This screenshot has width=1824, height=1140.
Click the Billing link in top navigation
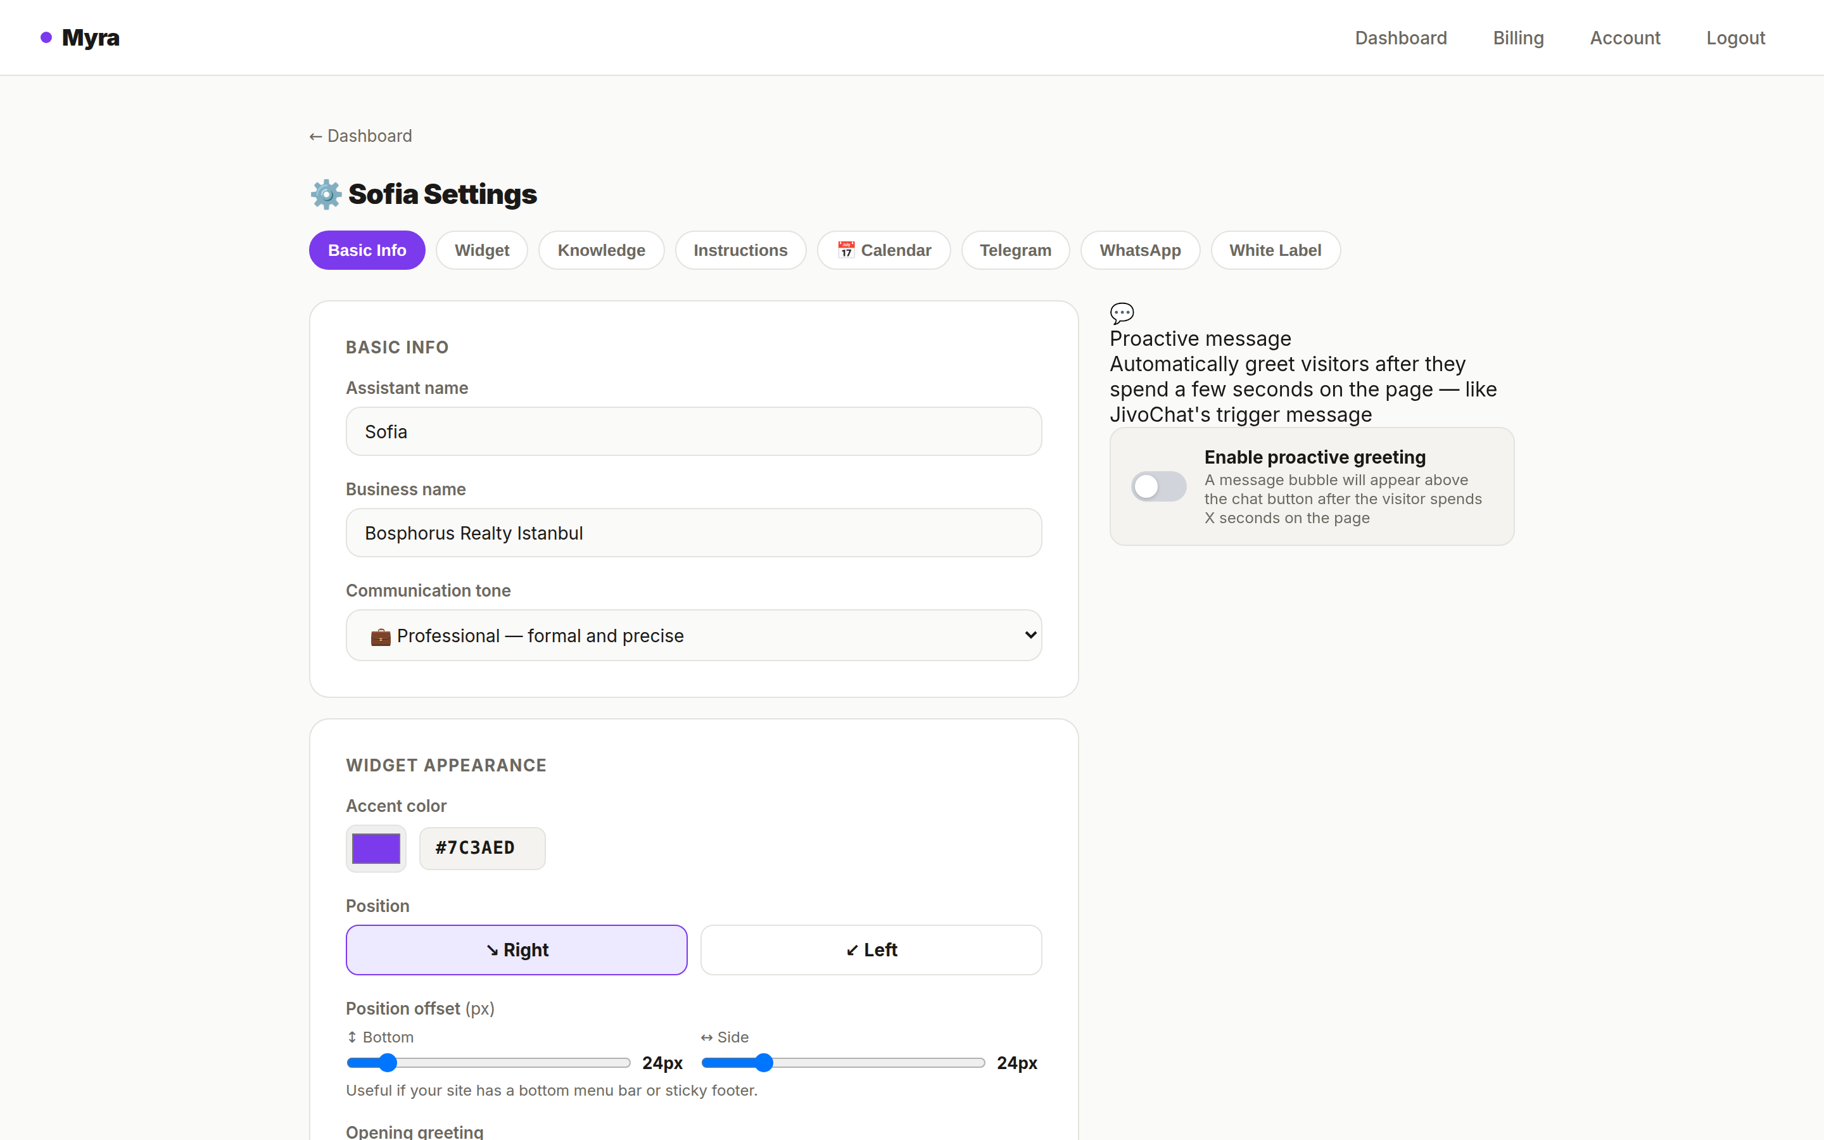[1518, 38]
